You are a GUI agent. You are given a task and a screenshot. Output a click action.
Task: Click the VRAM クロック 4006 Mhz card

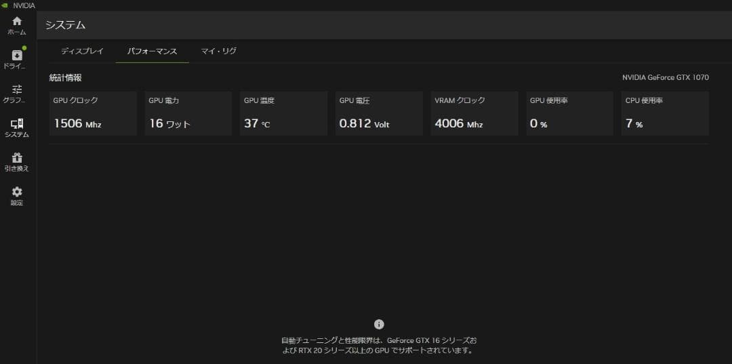tap(474, 113)
